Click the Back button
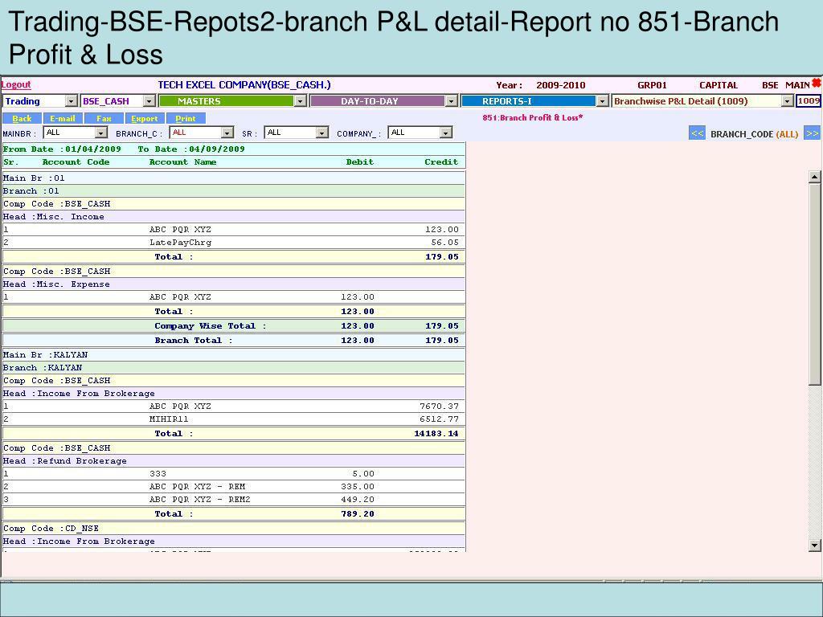The width and height of the screenshot is (823, 617). (22, 119)
